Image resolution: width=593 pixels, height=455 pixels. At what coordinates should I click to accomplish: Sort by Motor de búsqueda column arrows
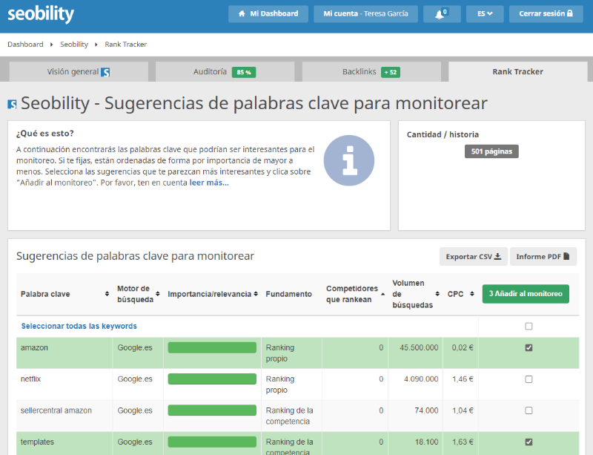coord(158,294)
